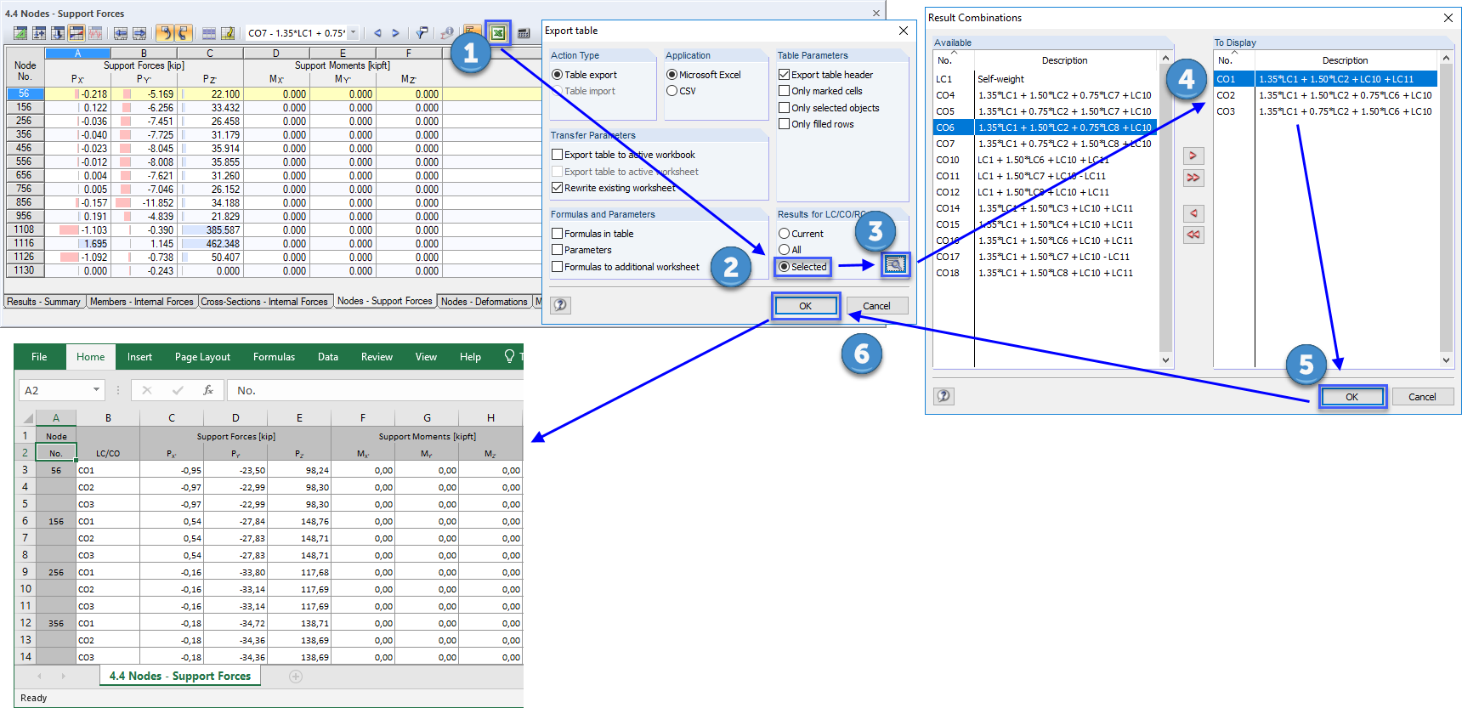
Task: Go to previous load combination arrow
Action: point(377,33)
